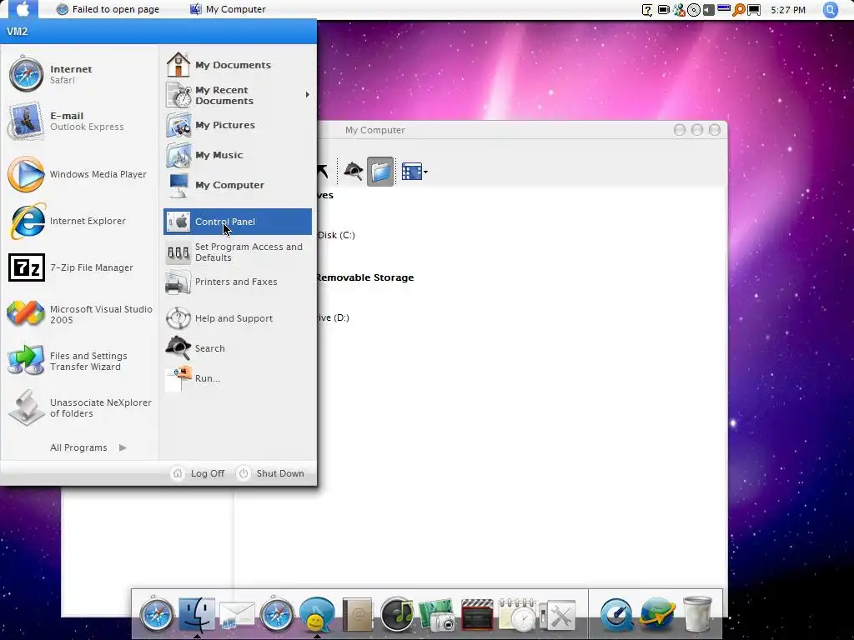Switch to My Computer taskbar item
This screenshot has height=640, width=854.
228,9
